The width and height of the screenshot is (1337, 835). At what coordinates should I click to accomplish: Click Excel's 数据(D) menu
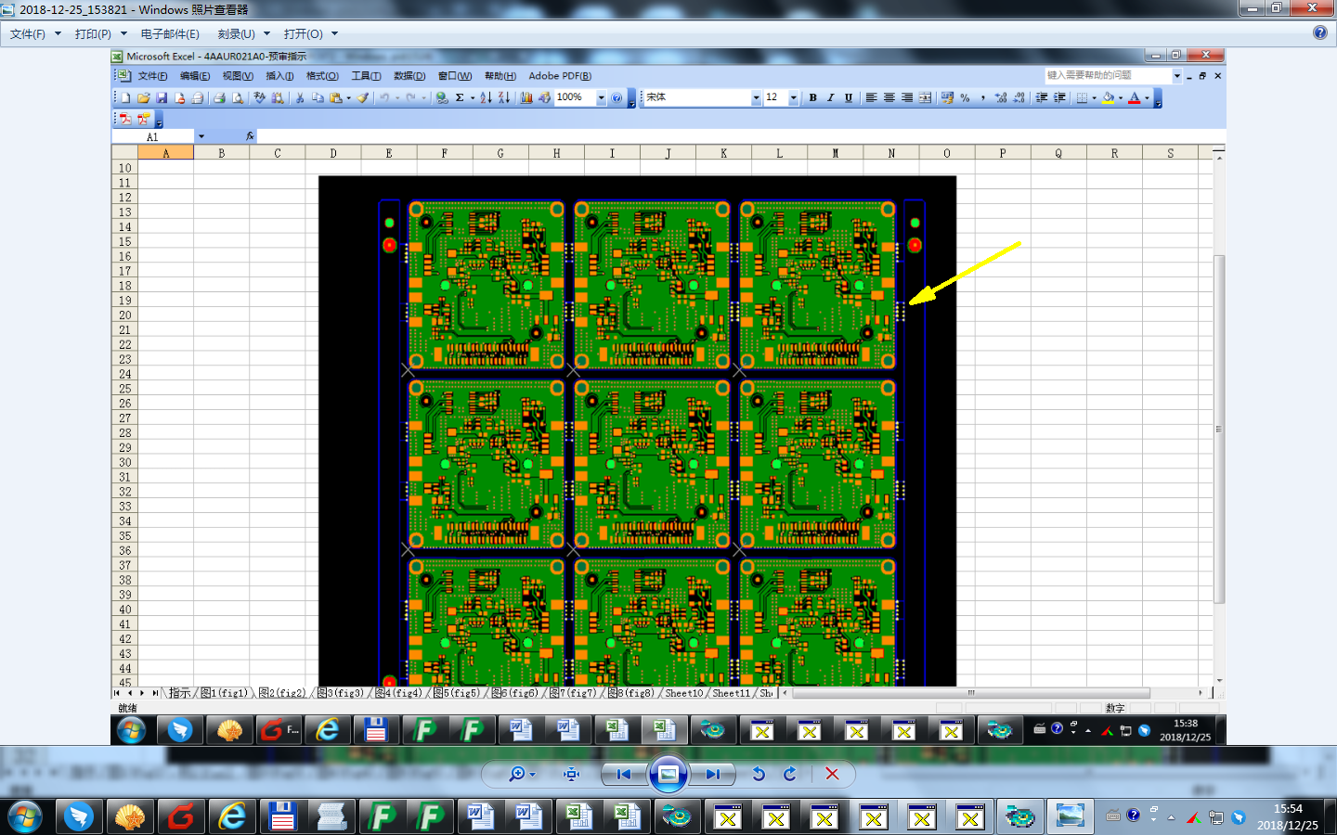pyautogui.click(x=409, y=76)
